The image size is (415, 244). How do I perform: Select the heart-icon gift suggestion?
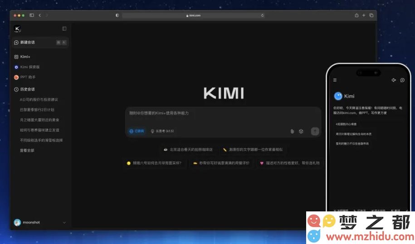coord(289,163)
